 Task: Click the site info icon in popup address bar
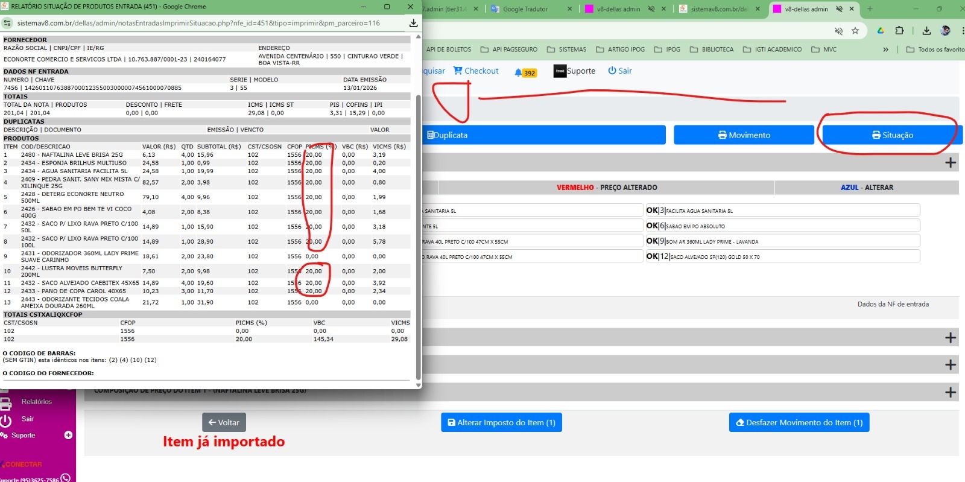[x=7, y=23]
